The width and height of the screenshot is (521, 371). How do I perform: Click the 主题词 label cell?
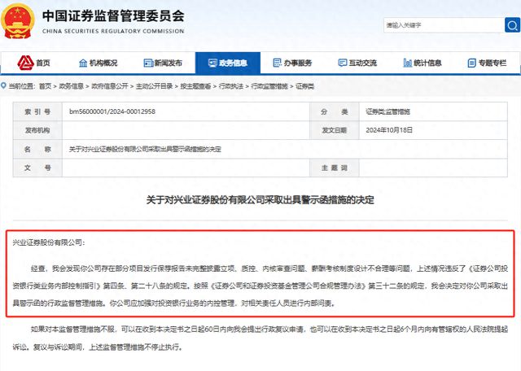click(335, 168)
